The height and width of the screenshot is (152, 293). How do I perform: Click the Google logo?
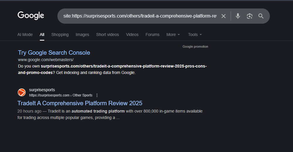pos(31,15)
